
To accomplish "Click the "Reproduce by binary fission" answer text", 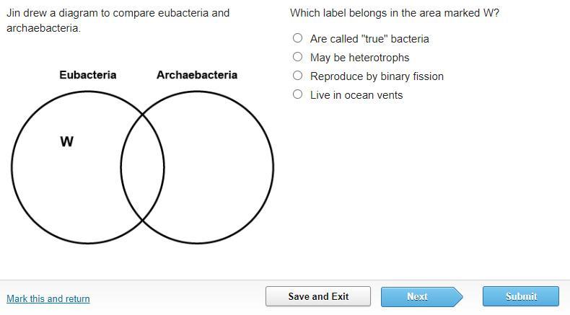I will tap(377, 76).
